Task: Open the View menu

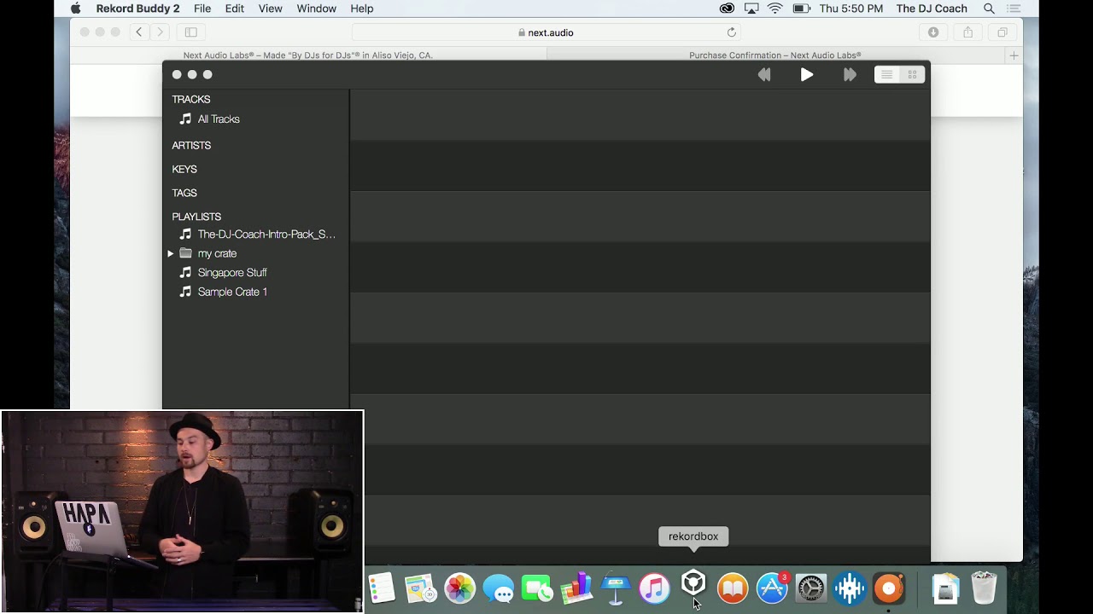Action: coord(270,9)
